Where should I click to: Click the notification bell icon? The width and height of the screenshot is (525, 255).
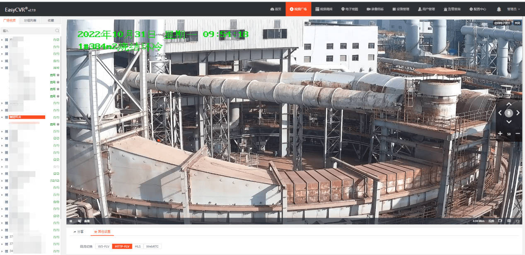pyautogui.click(x=499, y=9)
